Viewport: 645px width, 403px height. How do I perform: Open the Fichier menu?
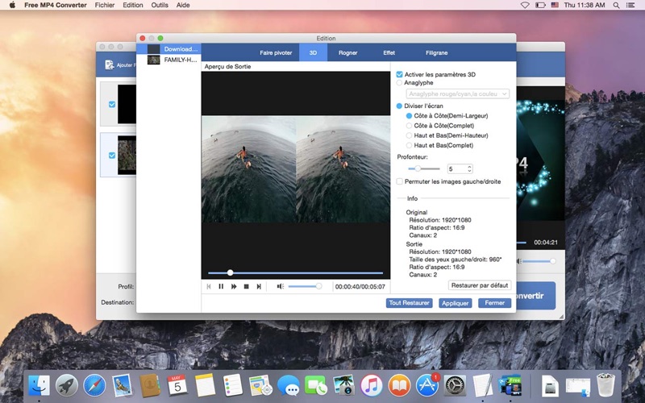click(105, 5)
